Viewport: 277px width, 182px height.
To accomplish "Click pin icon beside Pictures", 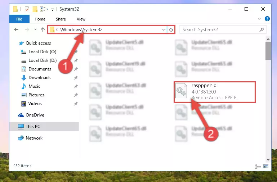I will (76, 95).
